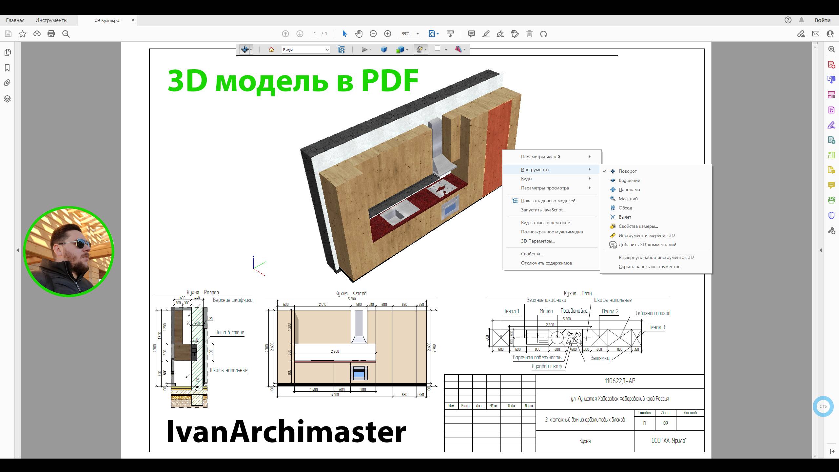Viewport: 839px width, 472px height.
Task: Toggle the checked Поворот tool in the submenu
Action: 628,171
